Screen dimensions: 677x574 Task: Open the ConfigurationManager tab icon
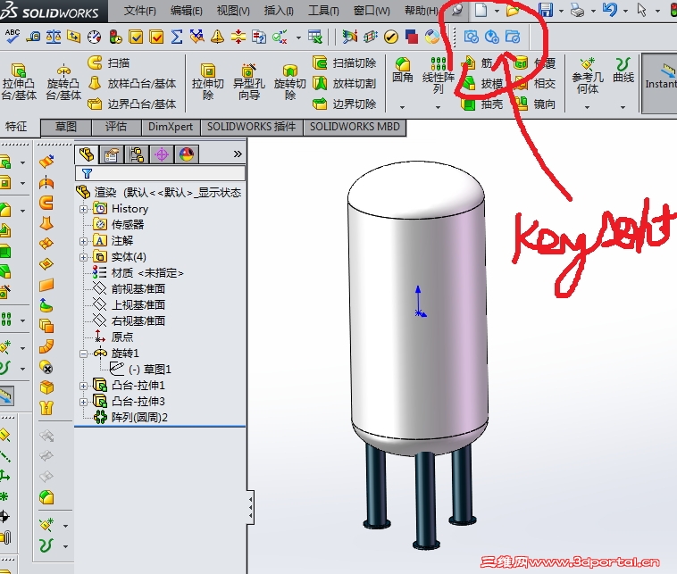tap(137, 154)
